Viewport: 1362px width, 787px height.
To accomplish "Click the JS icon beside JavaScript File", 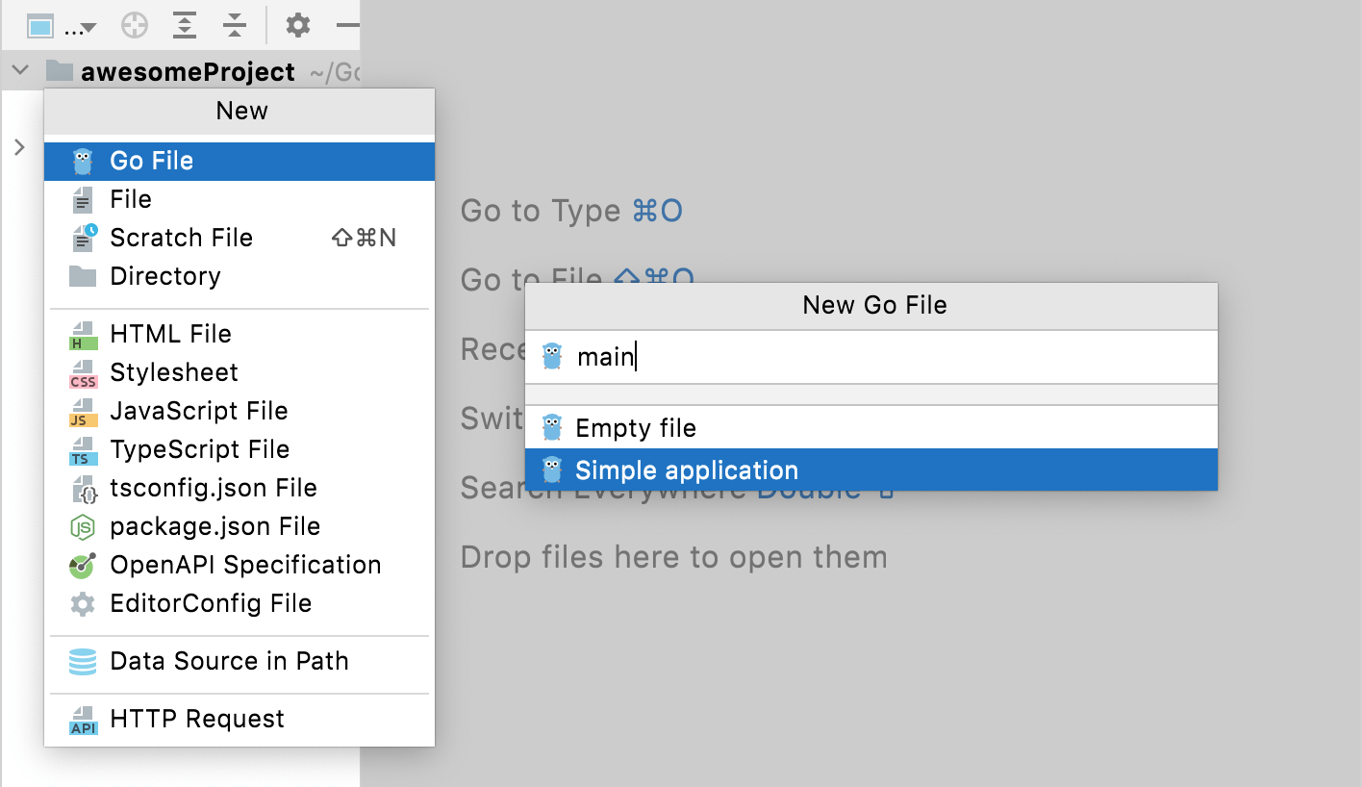I will pos(84,411).
